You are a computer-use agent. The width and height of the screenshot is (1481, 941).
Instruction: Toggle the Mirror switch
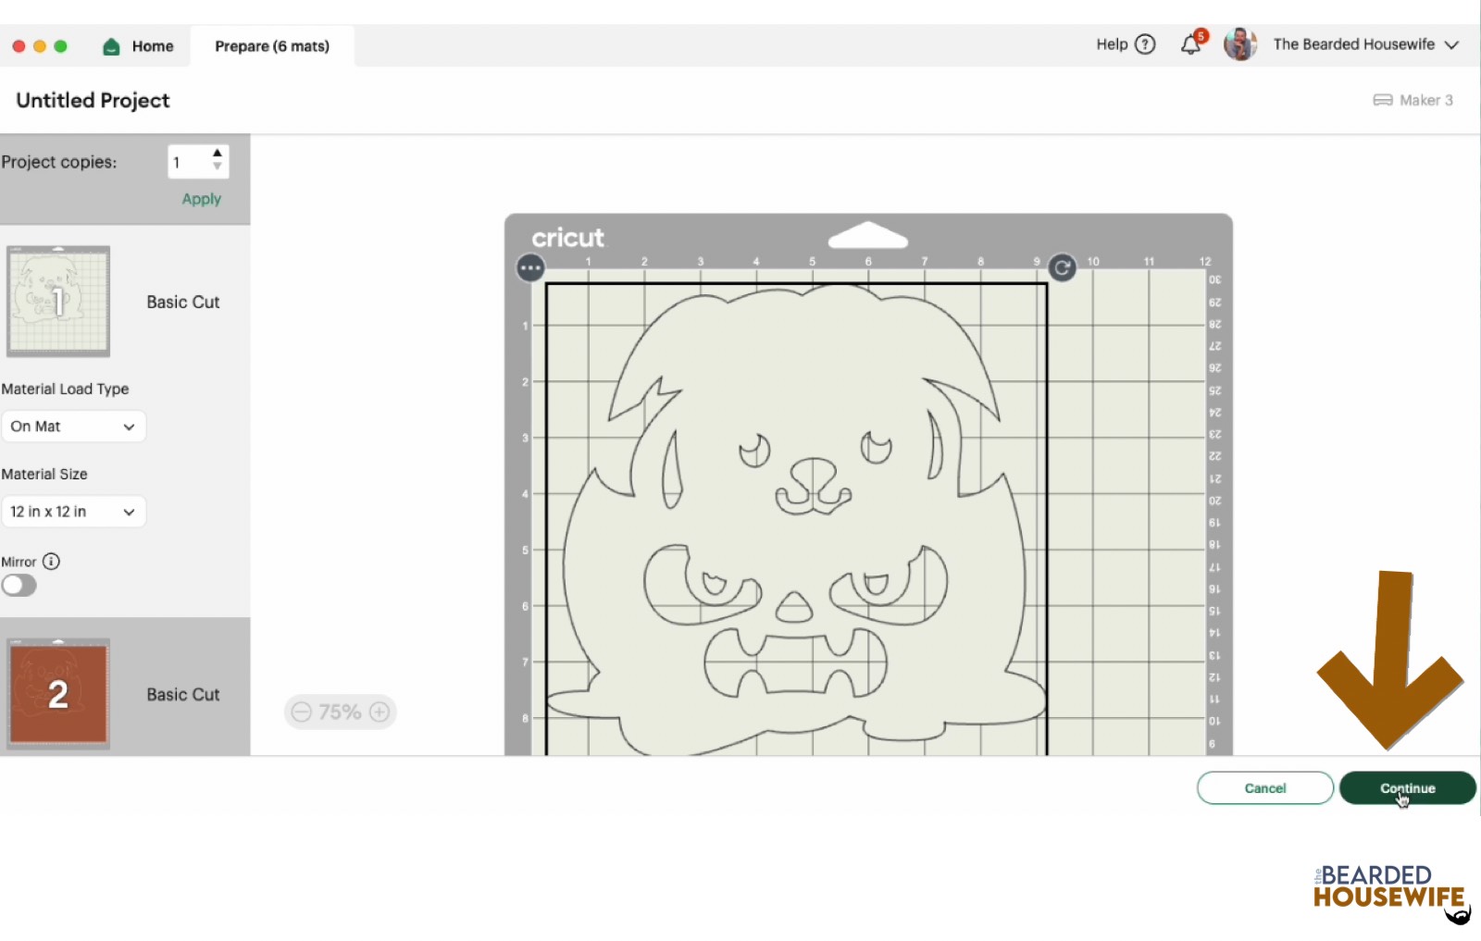pos(19,586)
